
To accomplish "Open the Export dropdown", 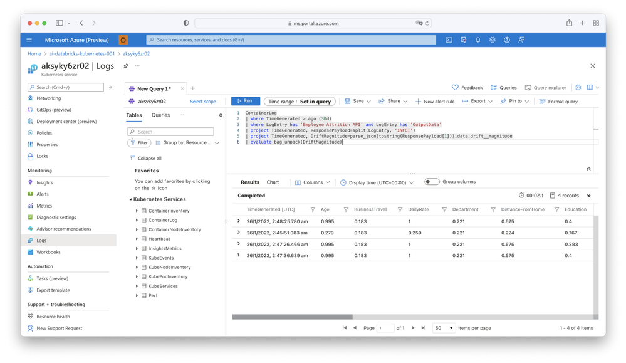I will click(477, 102).
